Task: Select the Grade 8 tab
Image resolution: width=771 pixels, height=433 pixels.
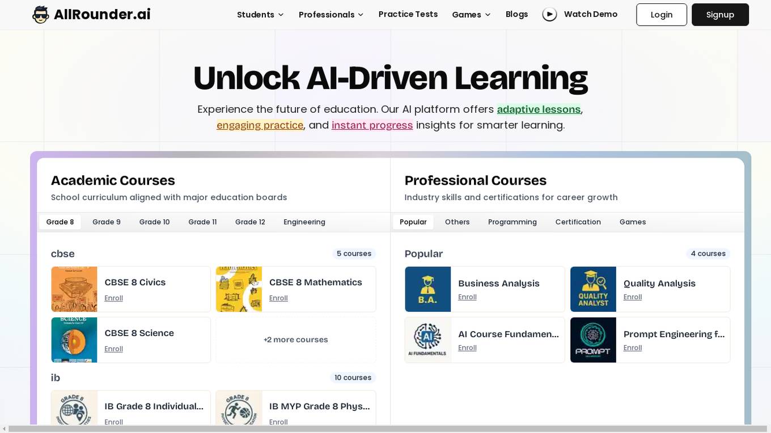Action: click(60, 222)
